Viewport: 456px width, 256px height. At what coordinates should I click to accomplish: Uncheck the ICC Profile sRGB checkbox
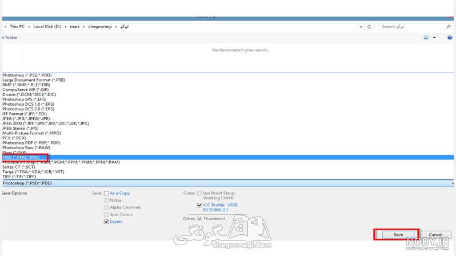[199, 205]
